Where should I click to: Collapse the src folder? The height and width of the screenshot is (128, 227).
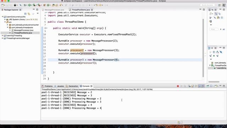(x=5, y=22)
